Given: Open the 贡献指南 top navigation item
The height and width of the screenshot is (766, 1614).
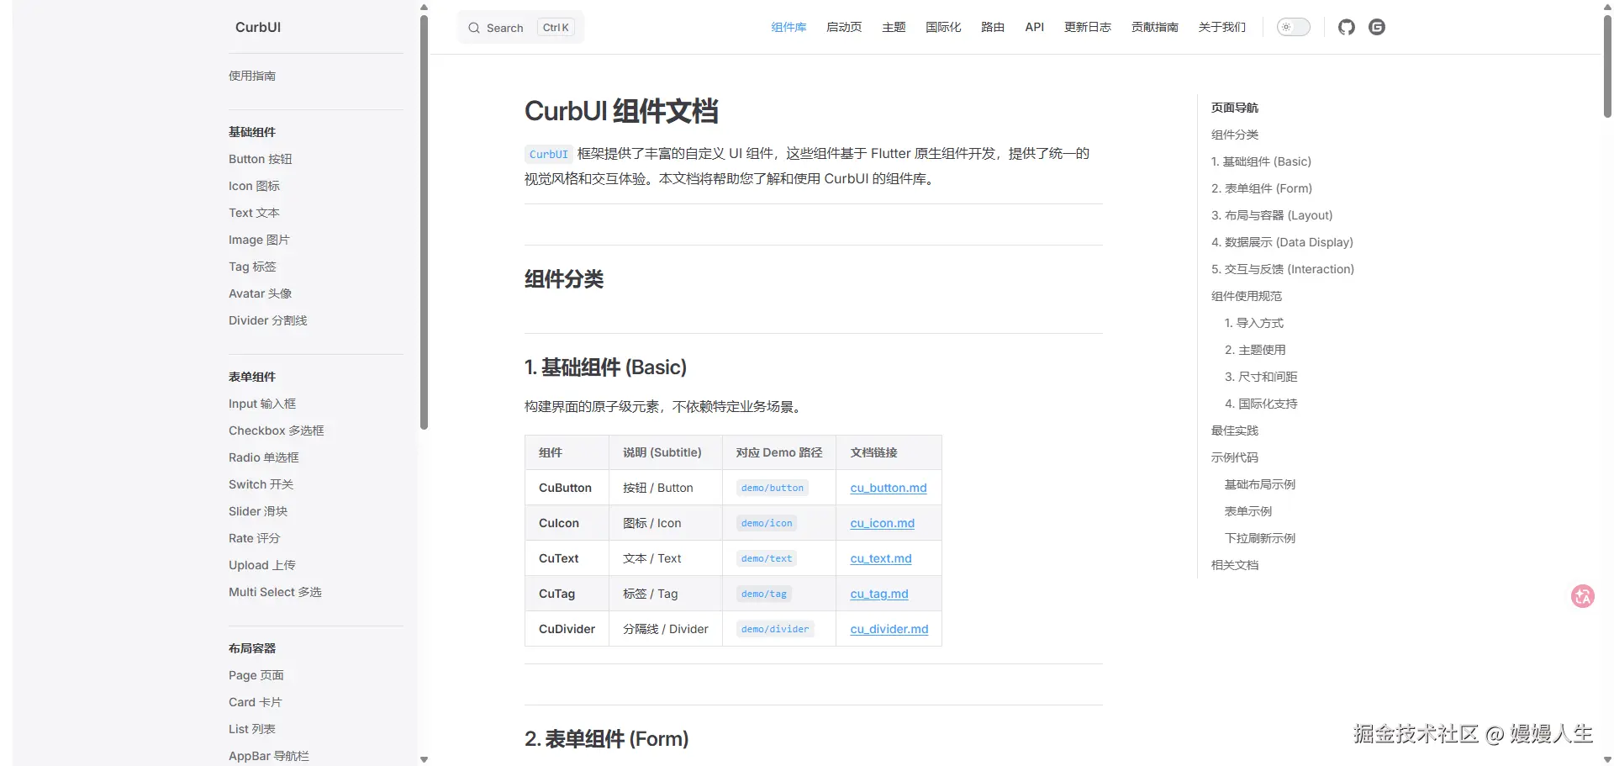Looking at the screenshot, I should pyautogui.click(x=1155, y=27).
